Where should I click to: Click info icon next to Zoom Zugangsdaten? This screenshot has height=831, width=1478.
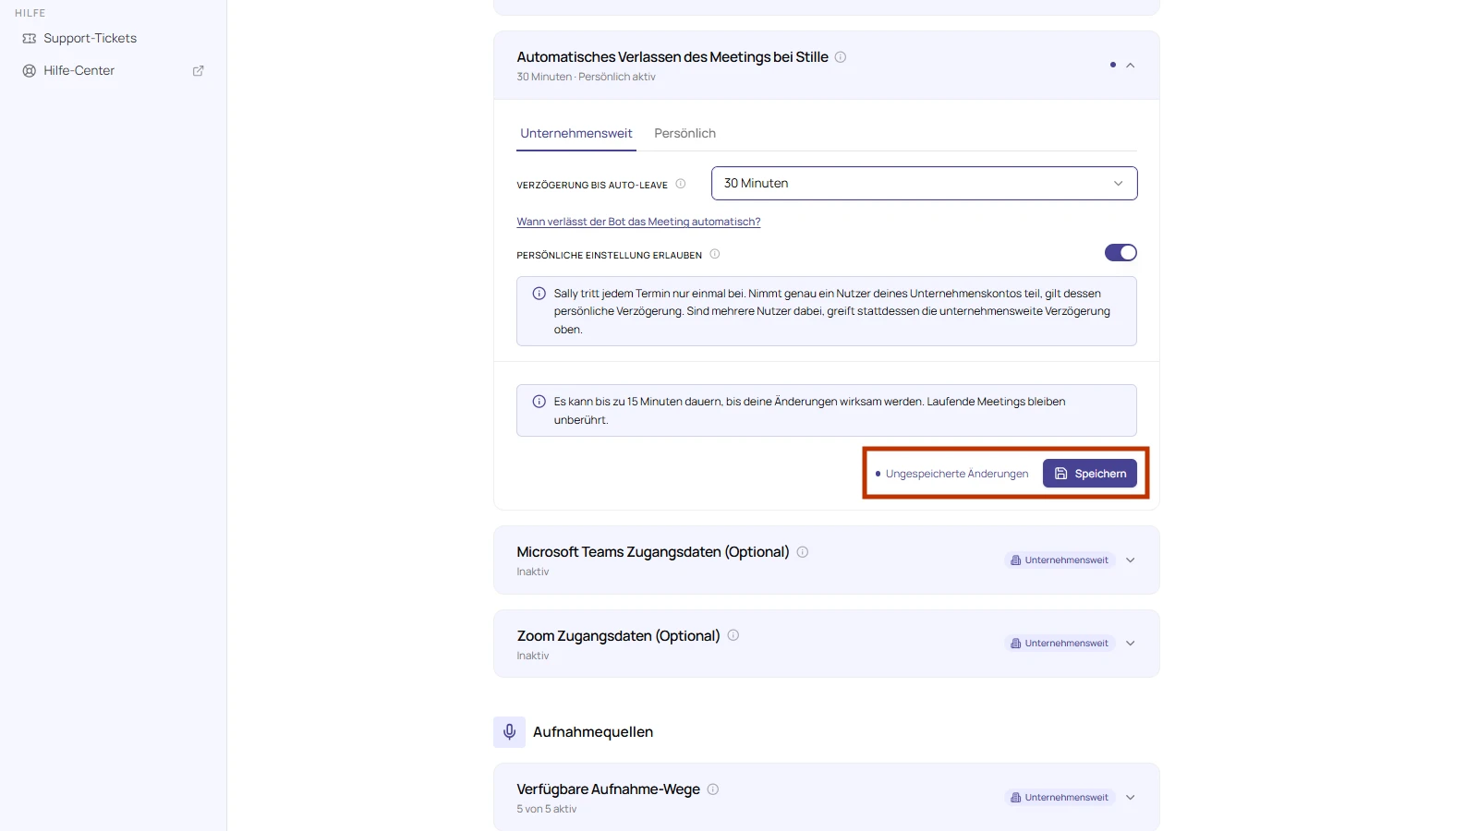coord(733,635)
